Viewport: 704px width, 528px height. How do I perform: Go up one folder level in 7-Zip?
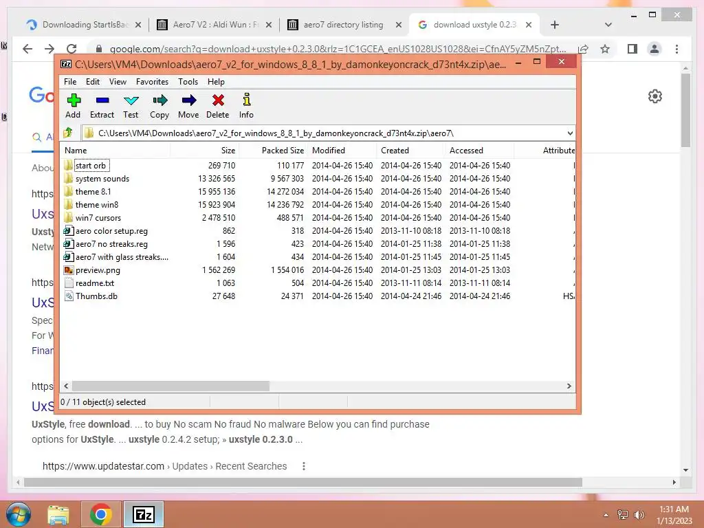click(x=68, y=133)
